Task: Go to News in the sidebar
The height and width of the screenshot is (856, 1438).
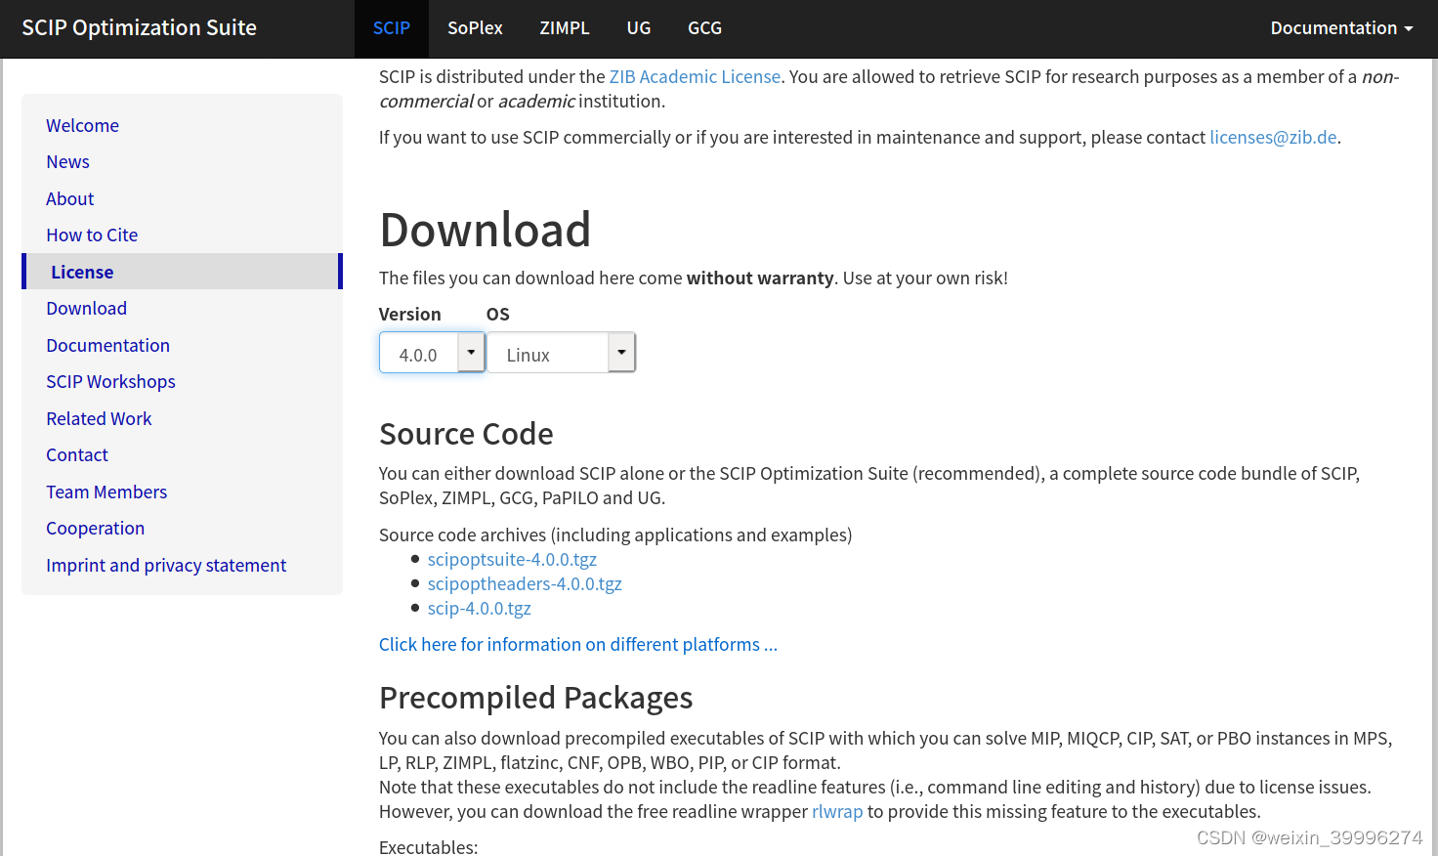Action: (67, 162)
